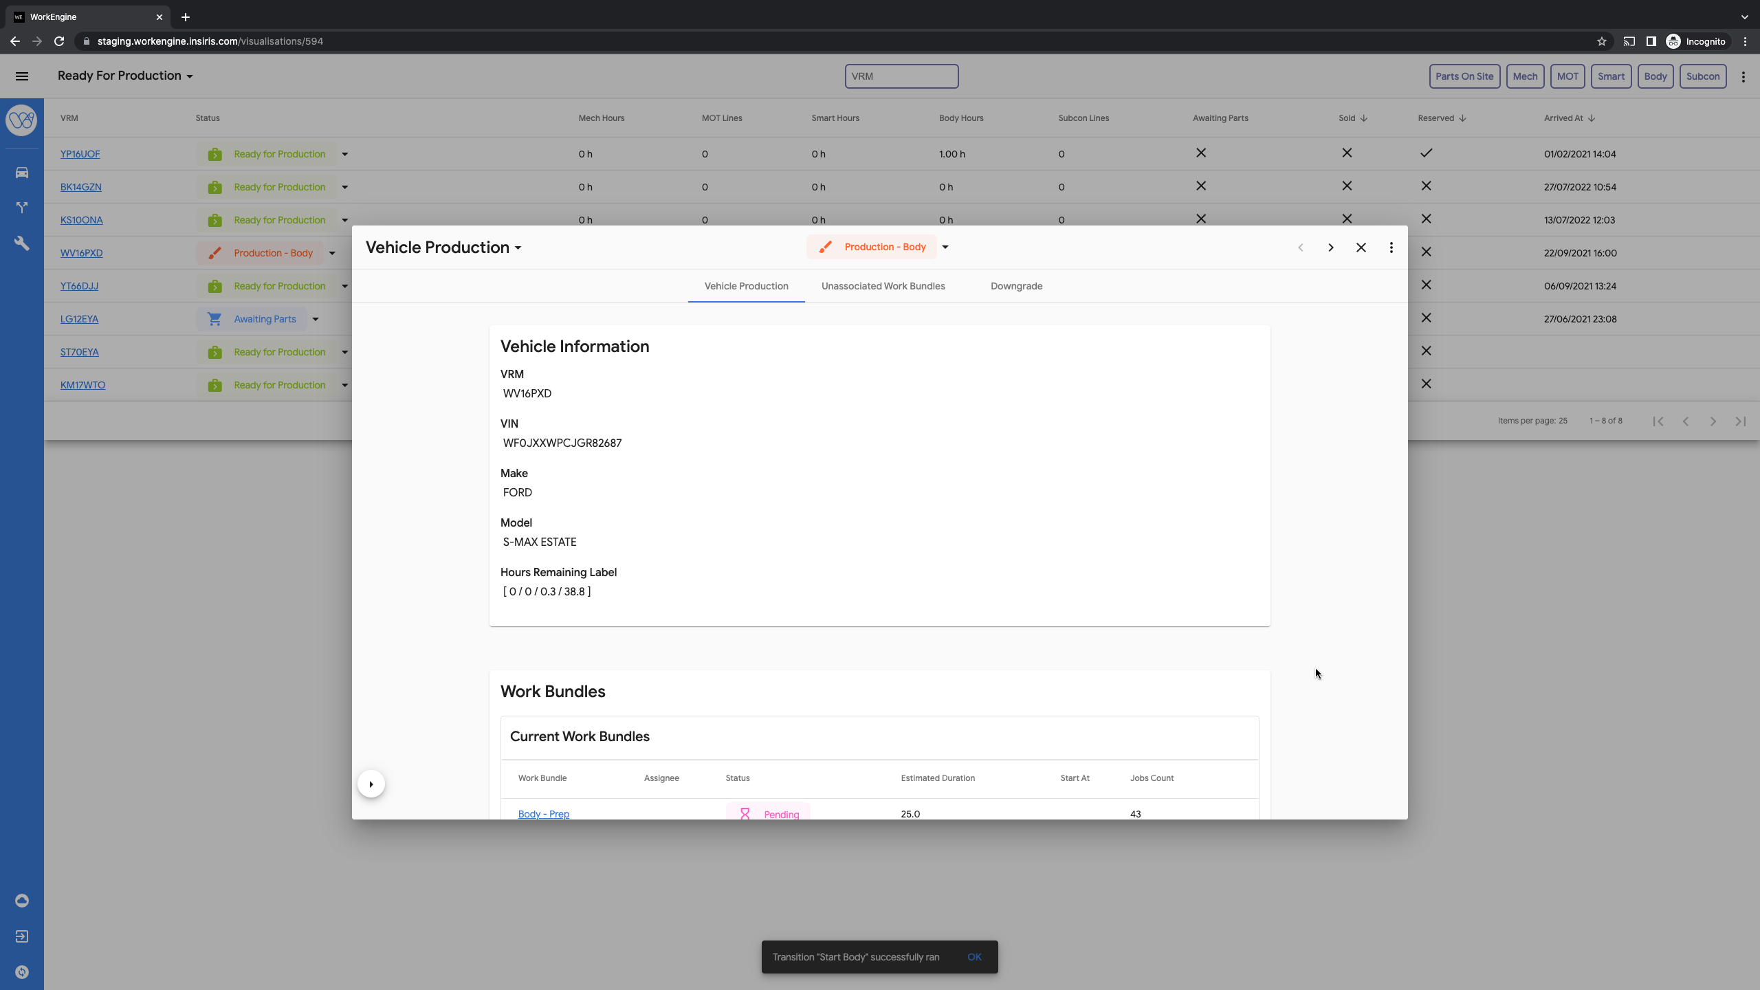Click the logout icon in sidebar
1760x990 pixels.
coord(22,936)
